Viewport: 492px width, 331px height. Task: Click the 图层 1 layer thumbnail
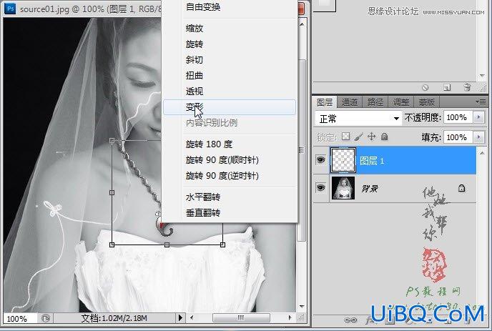pyautogui.click(x=343, y=160)
